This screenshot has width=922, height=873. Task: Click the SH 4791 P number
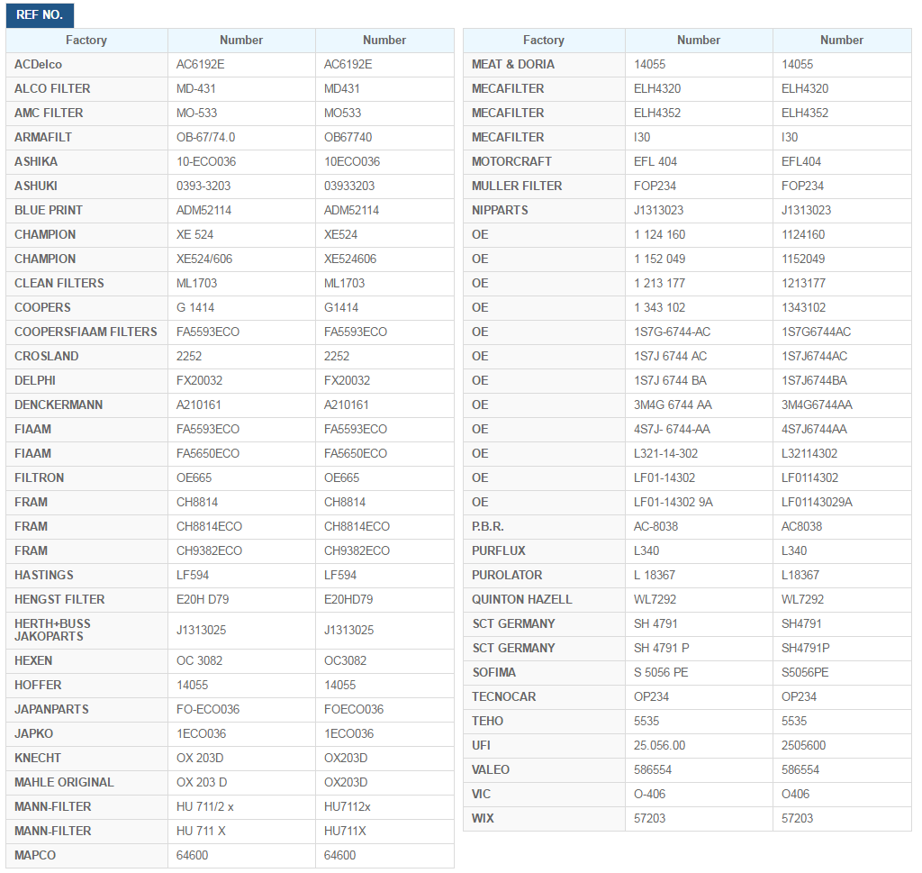(662, 649)
